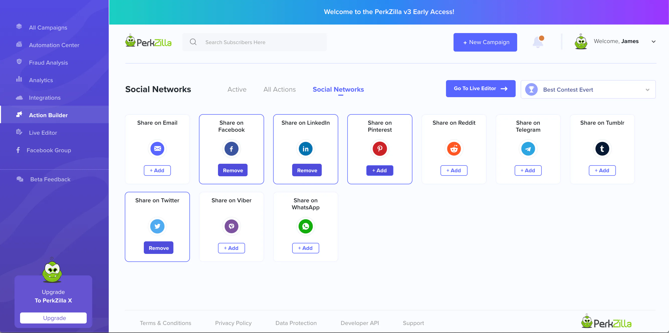Focus the Search Subscribers Here field
This screenshot has width=669, height=333.
click(254, 42)
